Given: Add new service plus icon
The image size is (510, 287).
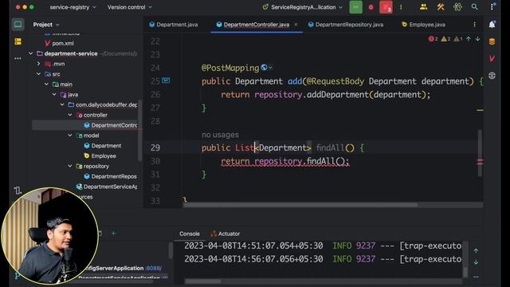Looking at the screenshot, I should (x=113, y=234).
